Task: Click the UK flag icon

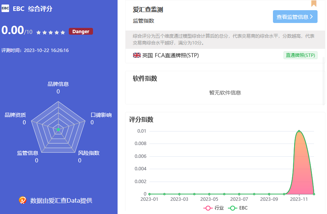Action: tap(137, 55)
